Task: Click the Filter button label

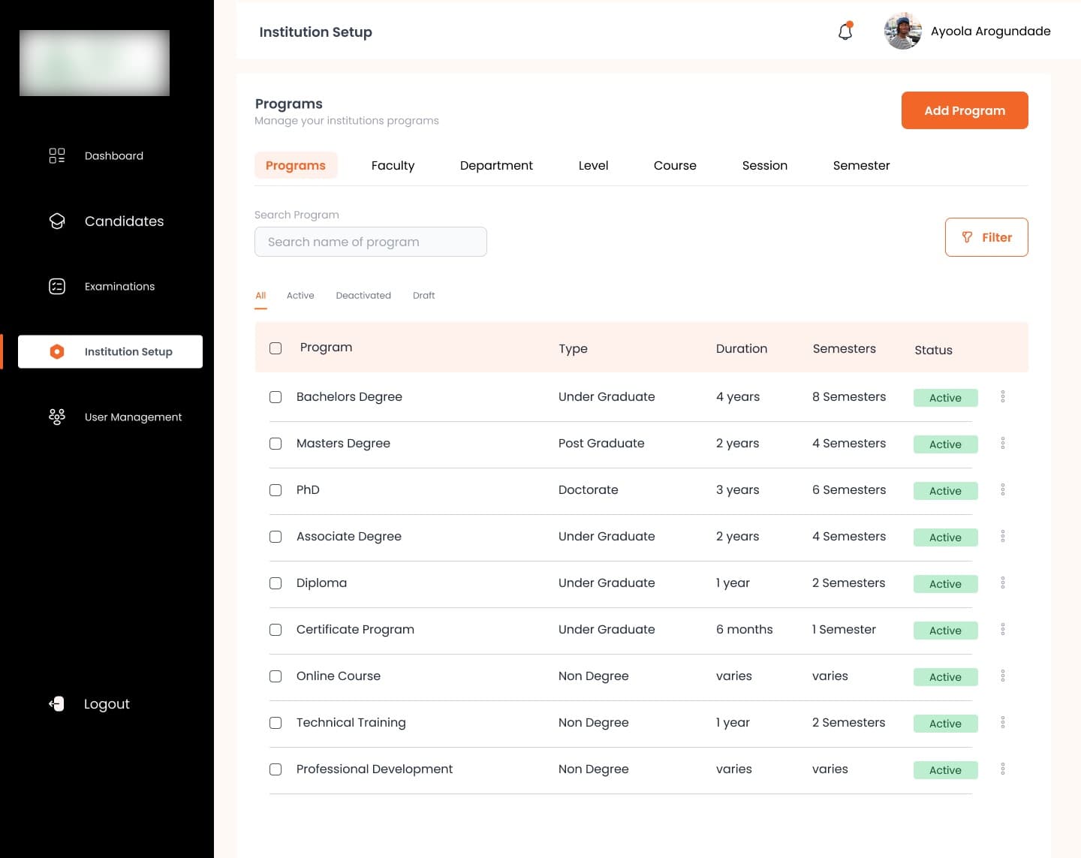Action: [x=997, y=237]
